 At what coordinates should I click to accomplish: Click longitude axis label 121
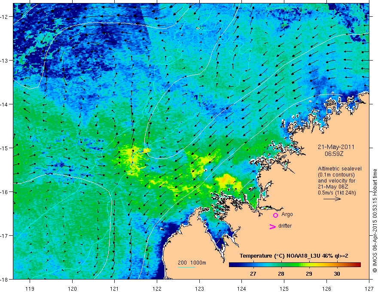tap(115, 289)
